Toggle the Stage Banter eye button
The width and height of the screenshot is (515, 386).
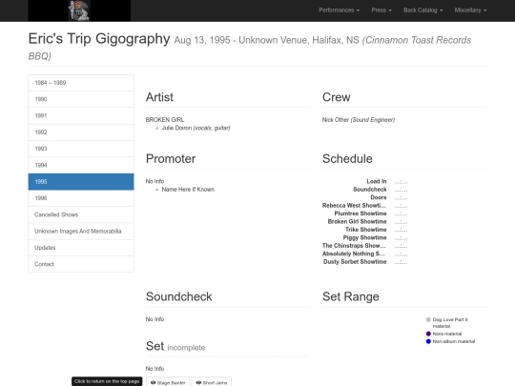[x=168, y=382]
